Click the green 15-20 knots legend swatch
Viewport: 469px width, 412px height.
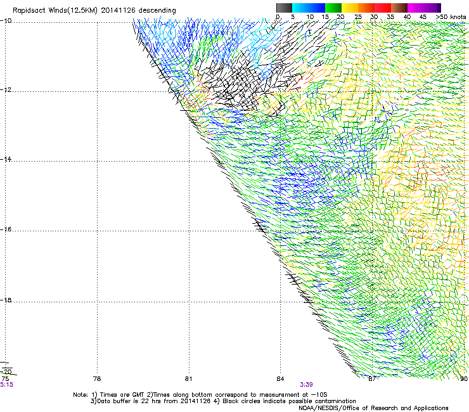[333, 8]
